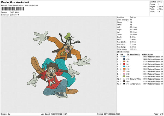Select "Wilcom EmbroideryStudio – Level 3 Advanced" text
This screenshot has width=164, height=116.
pos(19,5)
